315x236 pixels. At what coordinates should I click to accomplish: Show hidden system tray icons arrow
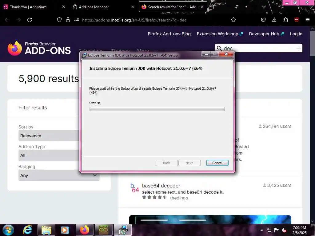click(x=261, y=230)
